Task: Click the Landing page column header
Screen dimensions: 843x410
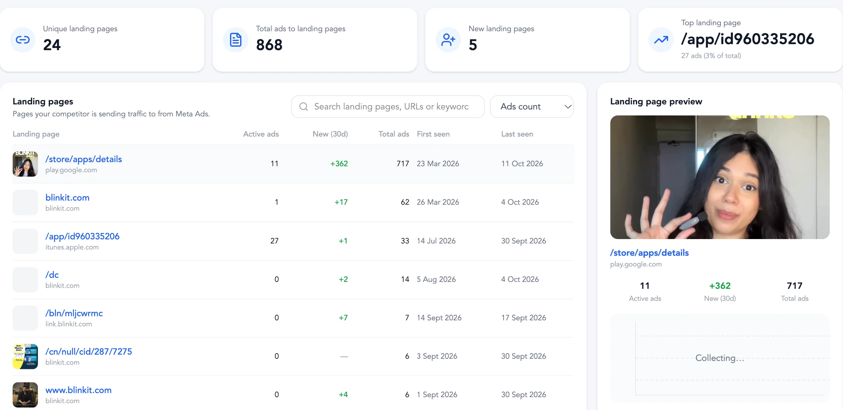Action: point(36,134)
